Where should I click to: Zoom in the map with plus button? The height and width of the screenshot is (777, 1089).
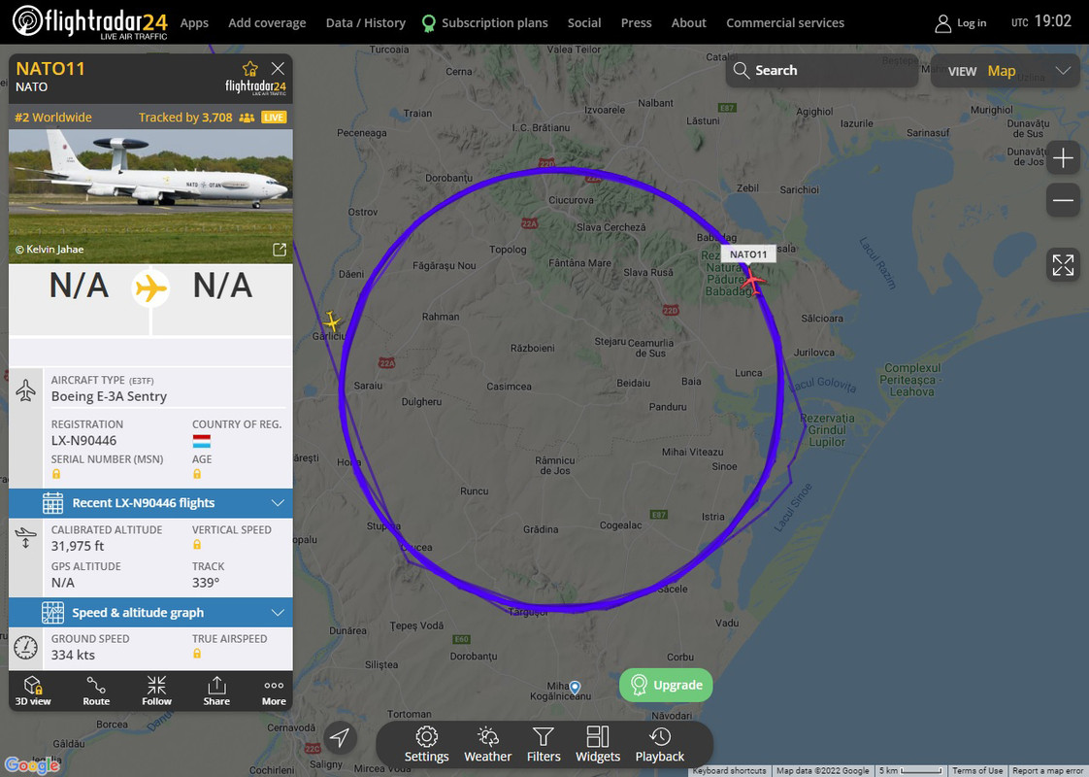point(1063,158)
